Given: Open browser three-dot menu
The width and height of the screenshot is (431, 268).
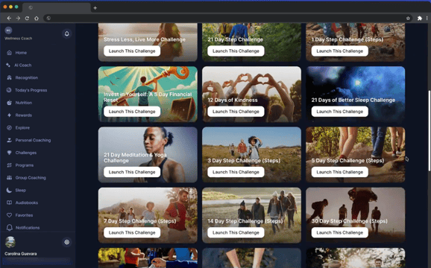Looking at the screenshot, I should tap(427, 18).
